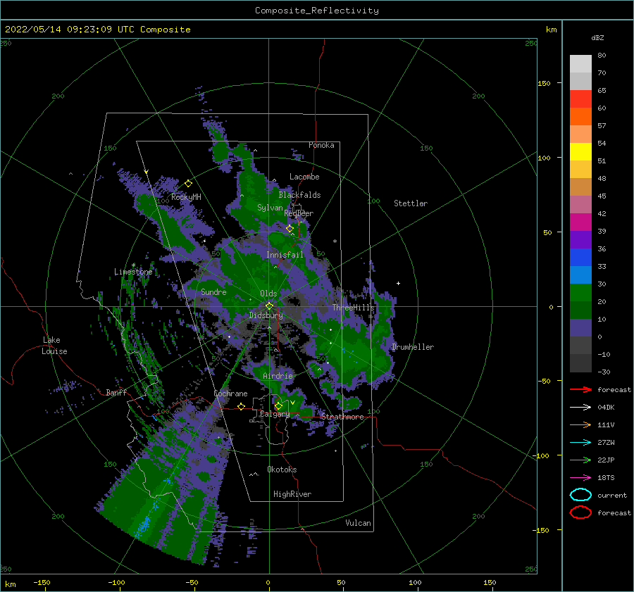Click the yellow 51 dBZ color swatch
634x592 pixels.
tap(580, 152)
